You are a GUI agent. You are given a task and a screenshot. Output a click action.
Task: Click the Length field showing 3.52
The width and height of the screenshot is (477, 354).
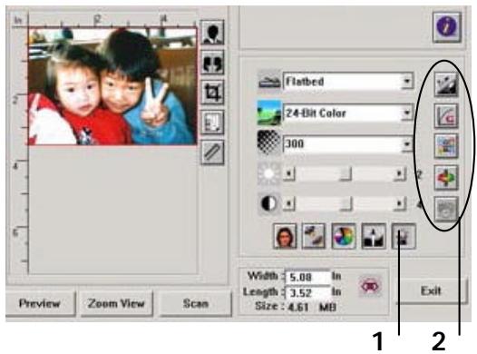[x=307, y=292]
